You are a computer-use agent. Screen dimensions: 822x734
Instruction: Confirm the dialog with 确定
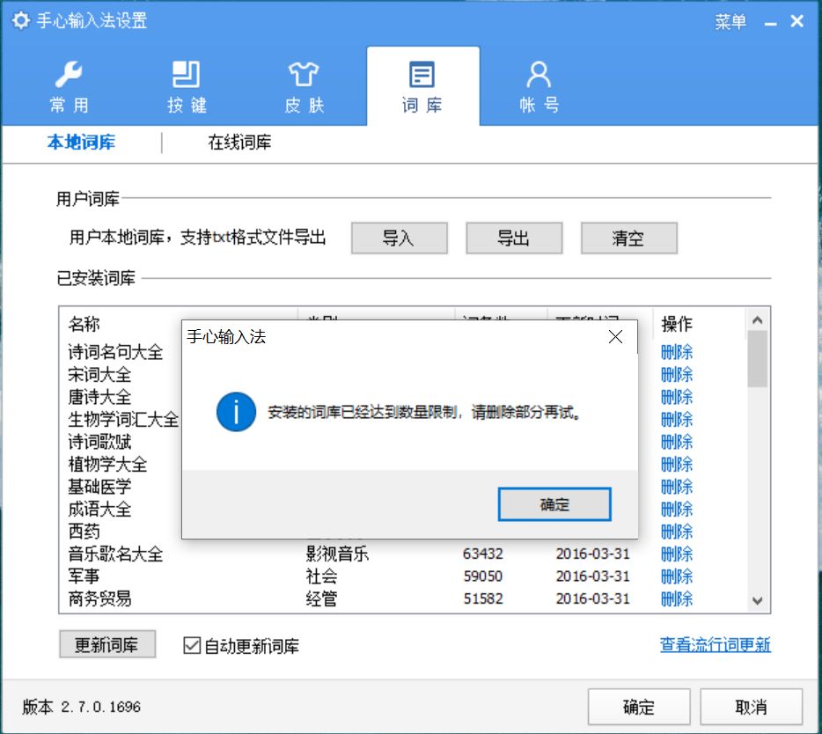click(x=554, y=503)
